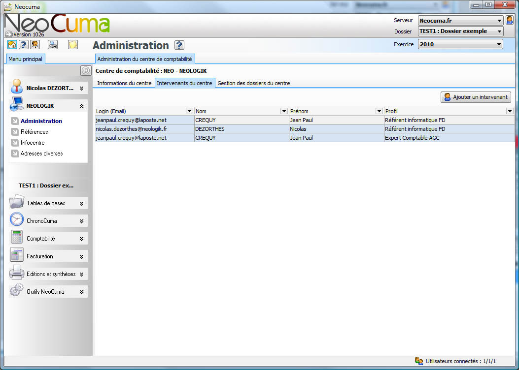519x370 pixels.
Task: Expand the Outils NeoCuma chevron
Action: tap(81, 292)
